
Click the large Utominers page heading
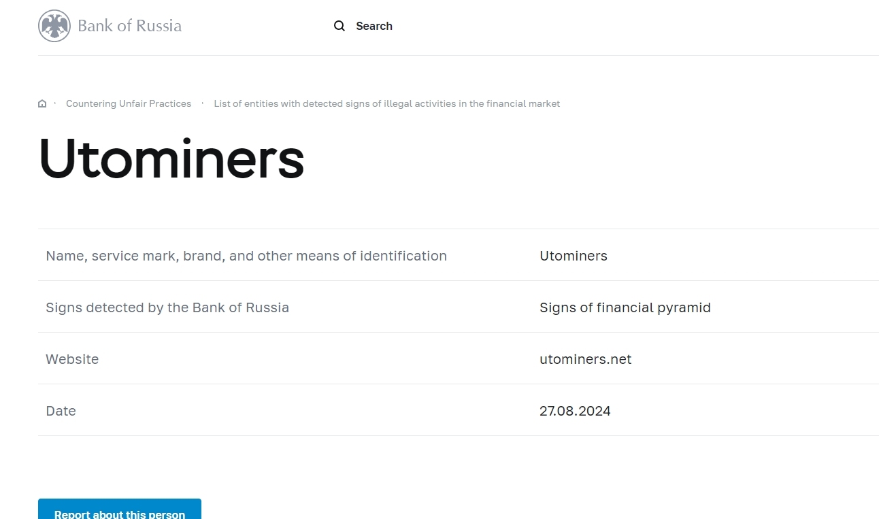171,158
